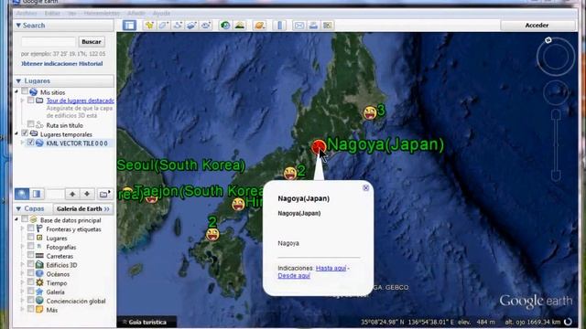
Task: Select the add polygon tool
Action: (163, 26)
